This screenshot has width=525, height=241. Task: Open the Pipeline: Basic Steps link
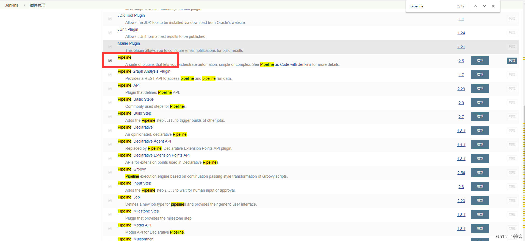[x=136, y=99]
